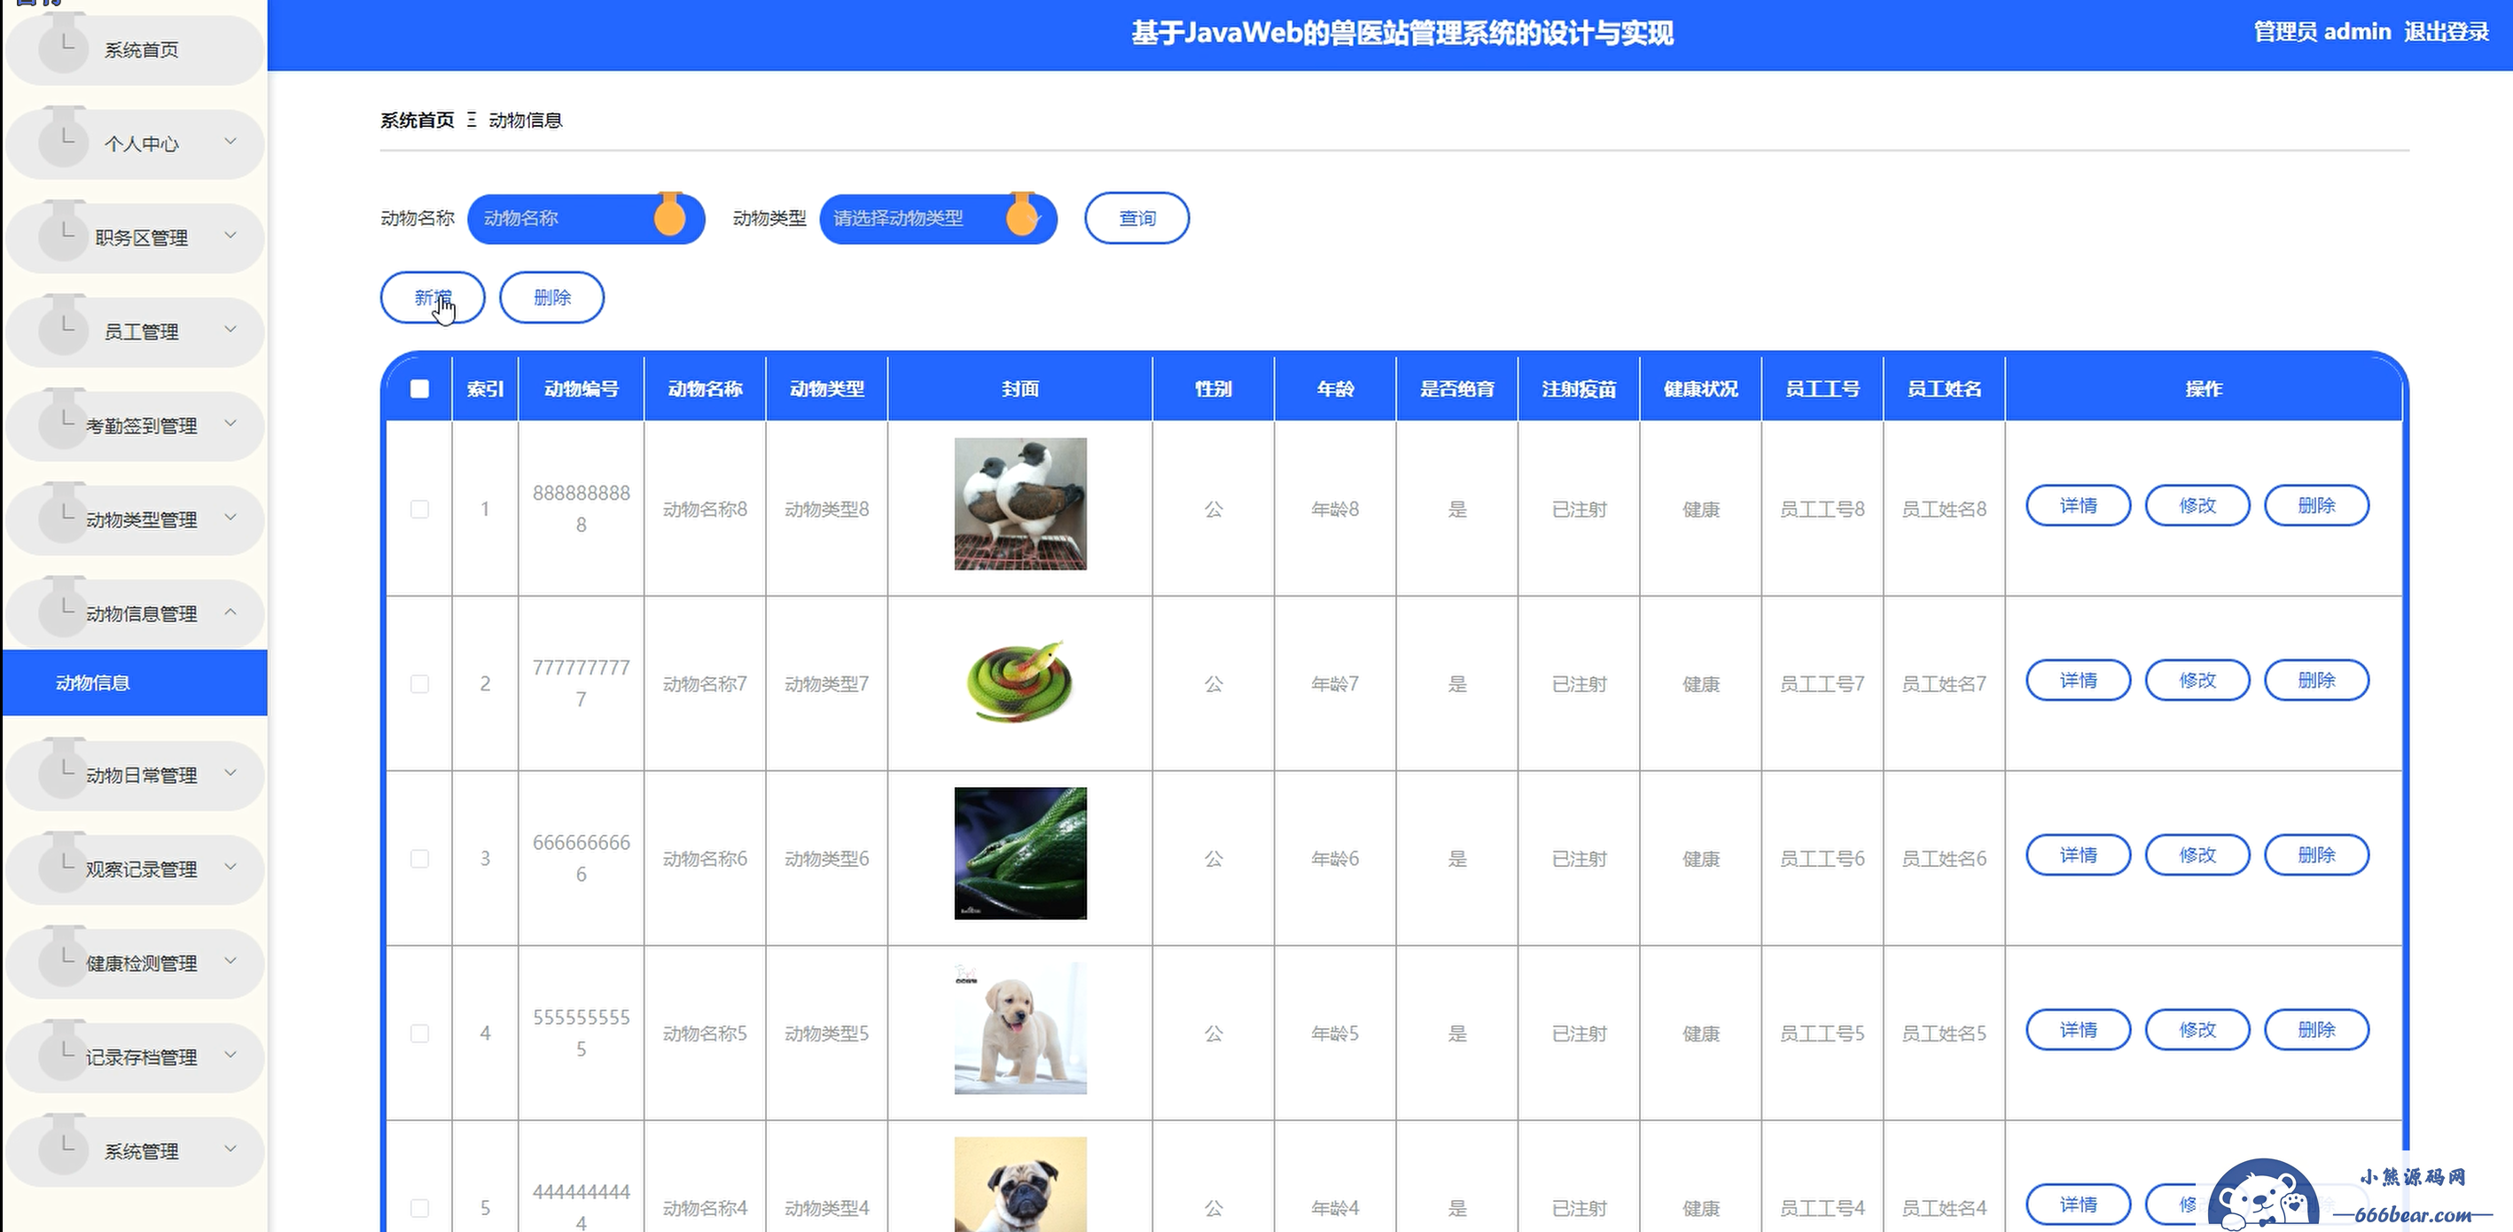Click 修改 for 动物名称5
Screen dimensions: 2513x1232
2197,1029
